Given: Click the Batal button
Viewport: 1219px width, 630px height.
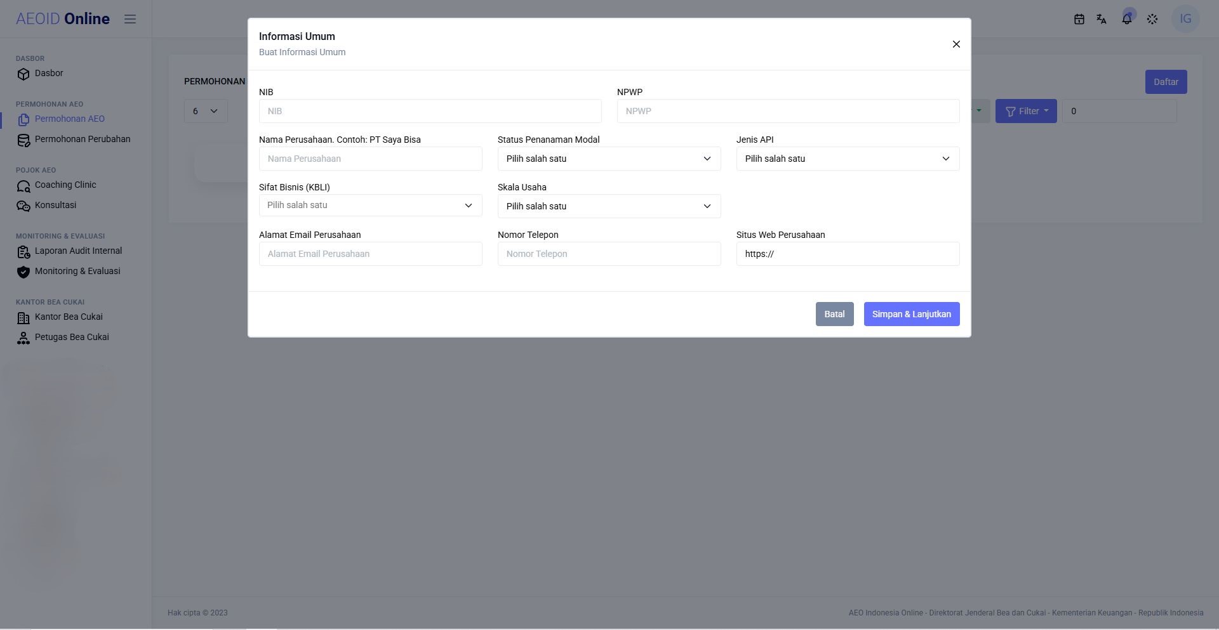Looking at the screenshot, I should (834, 314).
